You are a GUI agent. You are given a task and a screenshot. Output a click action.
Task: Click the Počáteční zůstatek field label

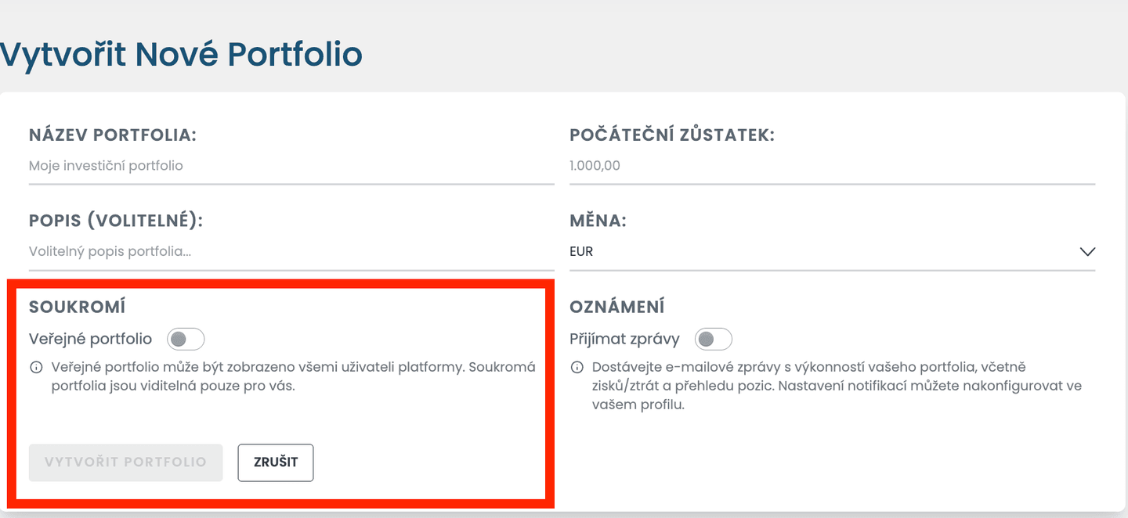(672, 135)
